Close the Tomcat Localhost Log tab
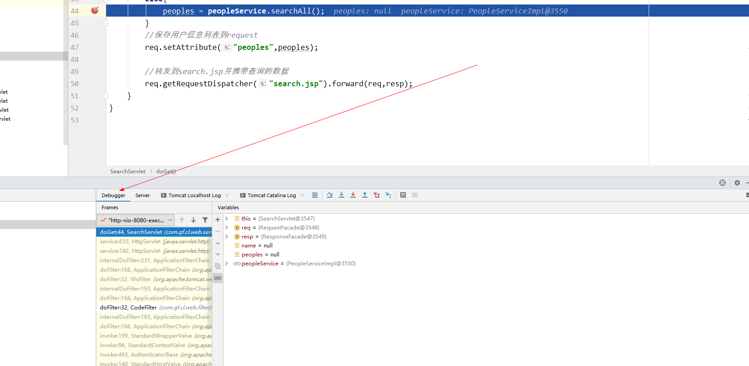 pyautogui.click(x=227, y=195)
